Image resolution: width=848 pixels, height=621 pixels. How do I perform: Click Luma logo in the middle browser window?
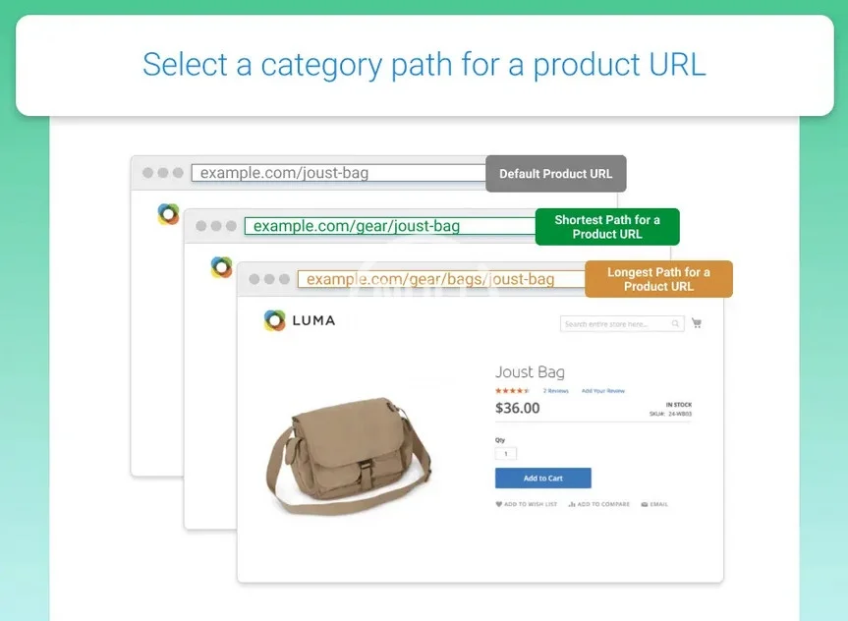point(221,267)
